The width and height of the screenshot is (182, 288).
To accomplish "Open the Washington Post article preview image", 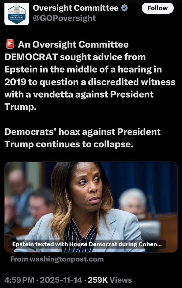I will [x=91, y=207].
